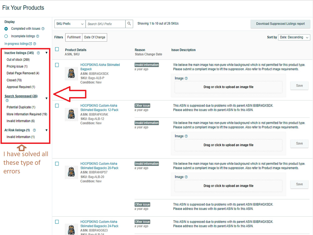Image resolution: width=313 pixels, height=235 pixels.
Task: Open the Date Of Change filter
Action: tap(95, 37)
